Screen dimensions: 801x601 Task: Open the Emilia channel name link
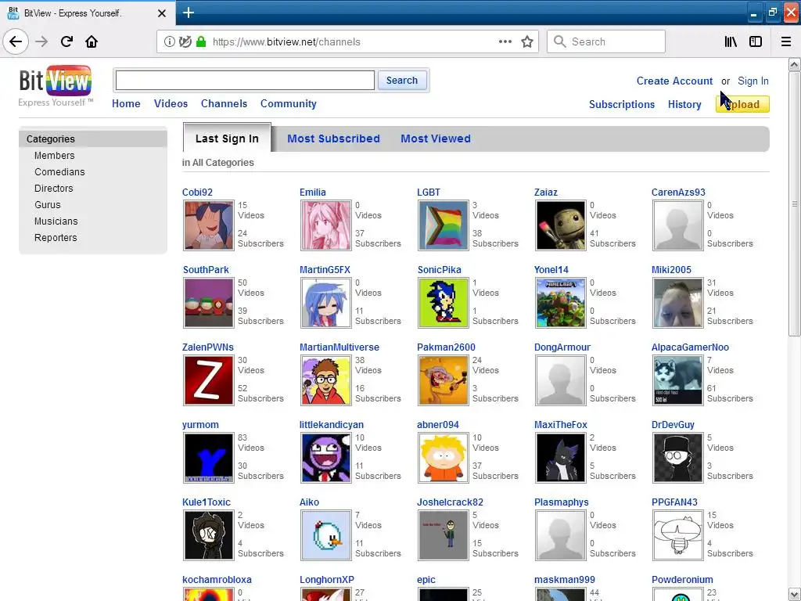coord(313,193)
